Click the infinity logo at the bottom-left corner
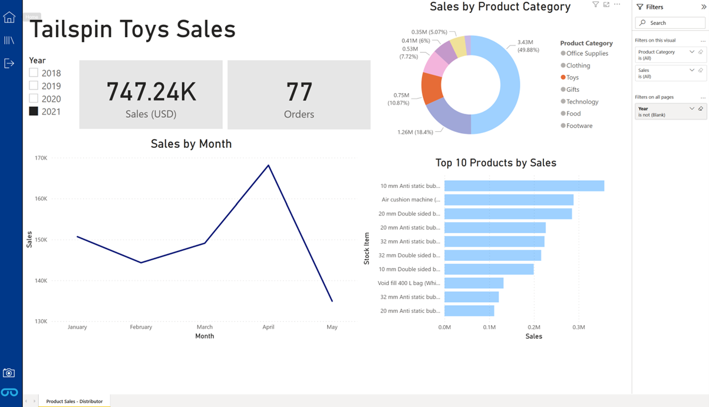The width and height of the screenshot is (709, 407). coord(9,392)
